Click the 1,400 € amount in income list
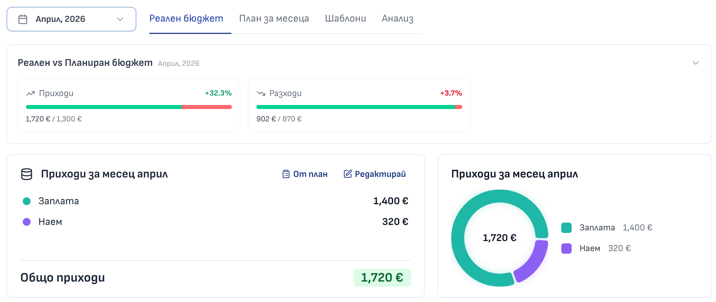716x302 pixels. (391, 201)
